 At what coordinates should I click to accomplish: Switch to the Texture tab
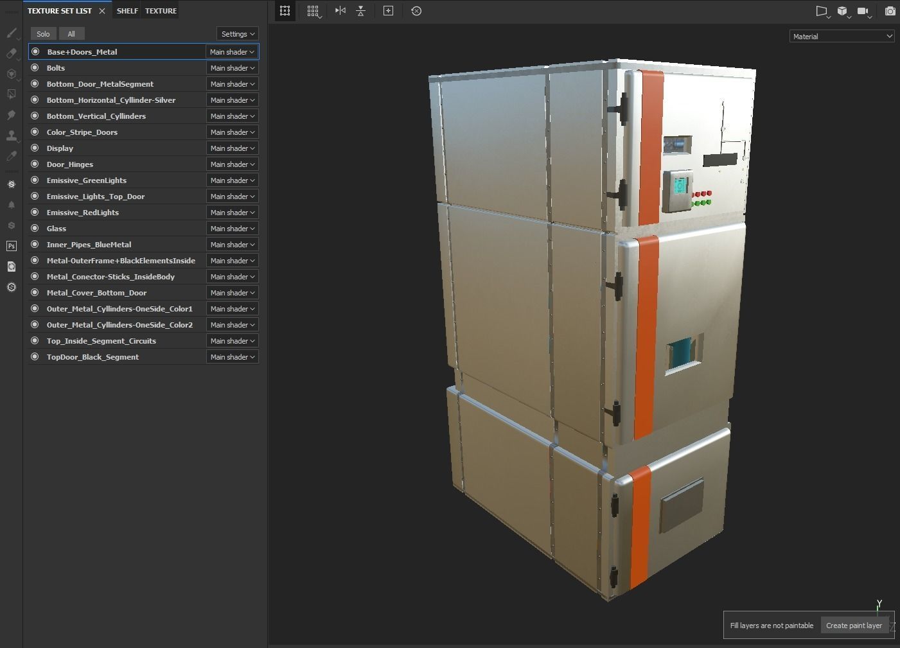click(x=161, y=11)
